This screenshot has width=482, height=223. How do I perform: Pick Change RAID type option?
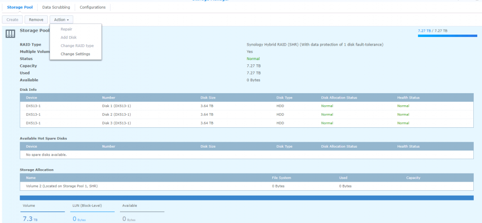tap(77, 46)
